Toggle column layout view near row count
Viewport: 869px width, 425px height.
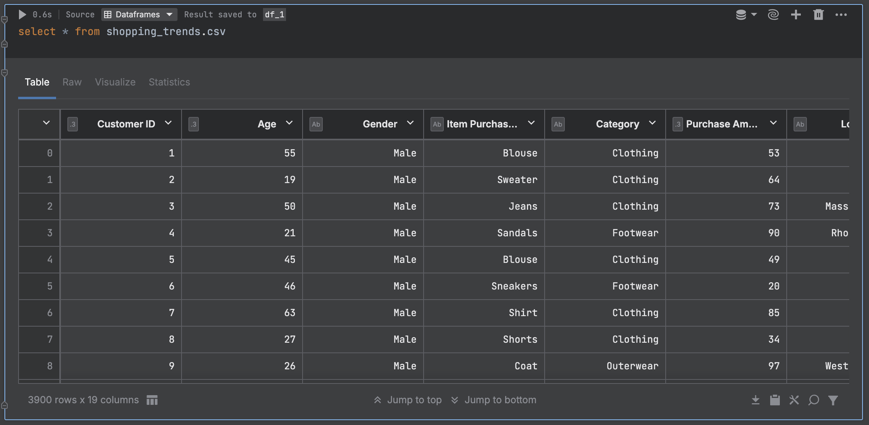point(152,400)
